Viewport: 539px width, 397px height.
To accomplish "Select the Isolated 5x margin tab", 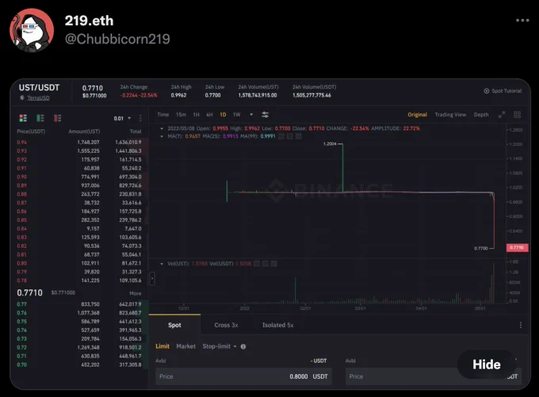I will pos(277,325).
